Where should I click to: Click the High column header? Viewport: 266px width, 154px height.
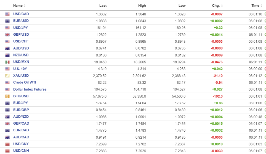click(142, 5)
